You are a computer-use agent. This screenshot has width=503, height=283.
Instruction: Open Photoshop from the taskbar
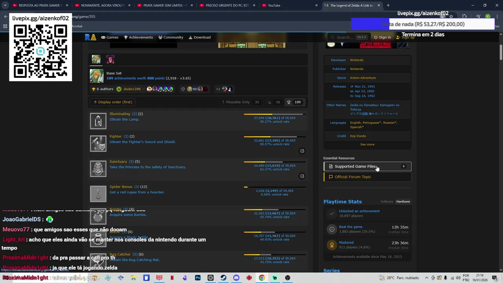(198, 278)
